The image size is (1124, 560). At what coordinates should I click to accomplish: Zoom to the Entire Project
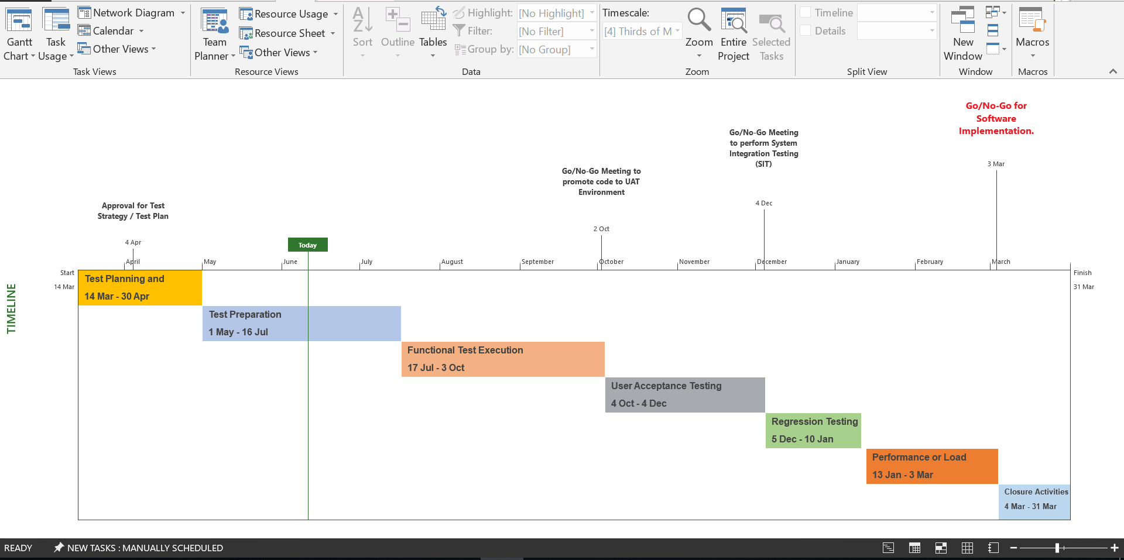(733, 33)
